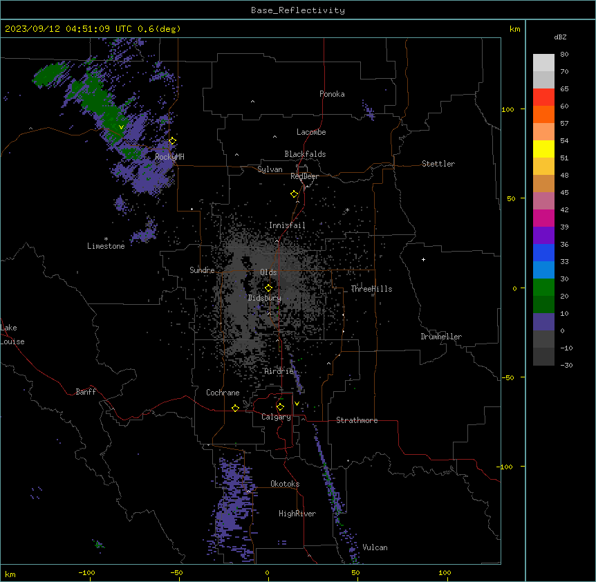Select the royal blue 36-33 dBZ swatch
This screenshot has height=582, width=596.
coord(543,253)
